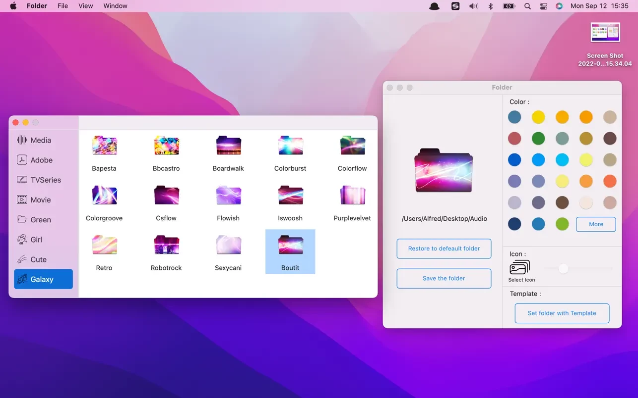Open the View menu
This screenshot has height=398, width=638.
tap(85, 6)
